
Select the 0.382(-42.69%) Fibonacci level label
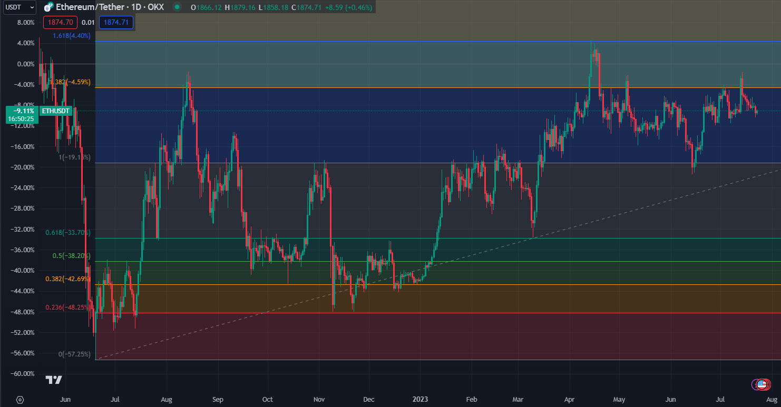[67, 279]
